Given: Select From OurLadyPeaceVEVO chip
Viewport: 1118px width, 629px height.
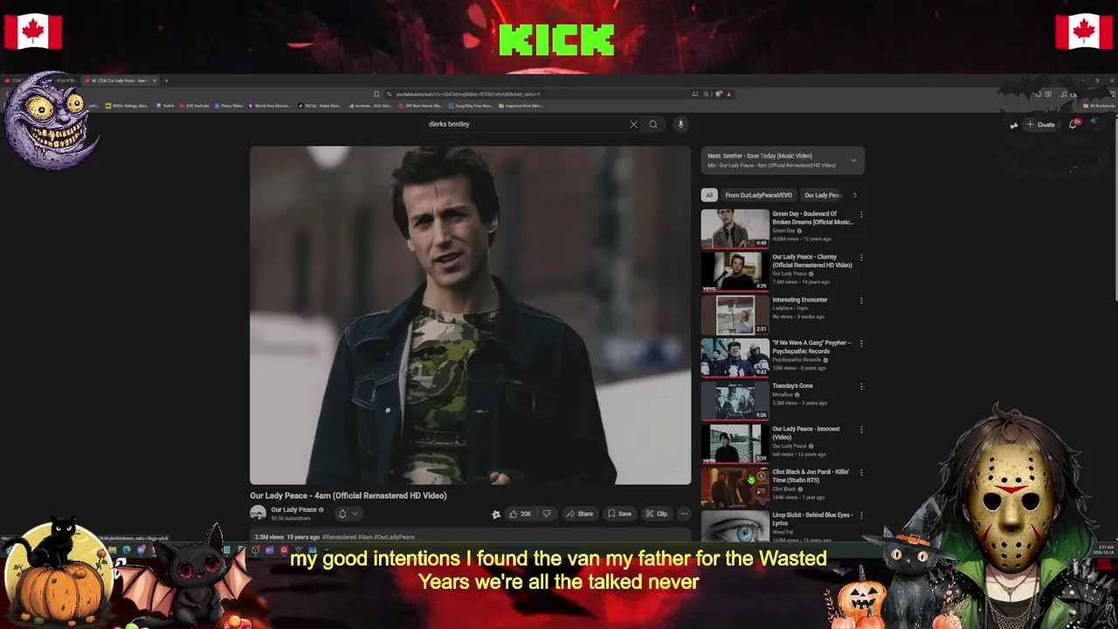Looking at the screenshot, I should [758, 195].
